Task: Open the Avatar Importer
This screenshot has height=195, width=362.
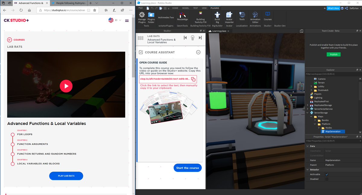Action: coord(229,17)
